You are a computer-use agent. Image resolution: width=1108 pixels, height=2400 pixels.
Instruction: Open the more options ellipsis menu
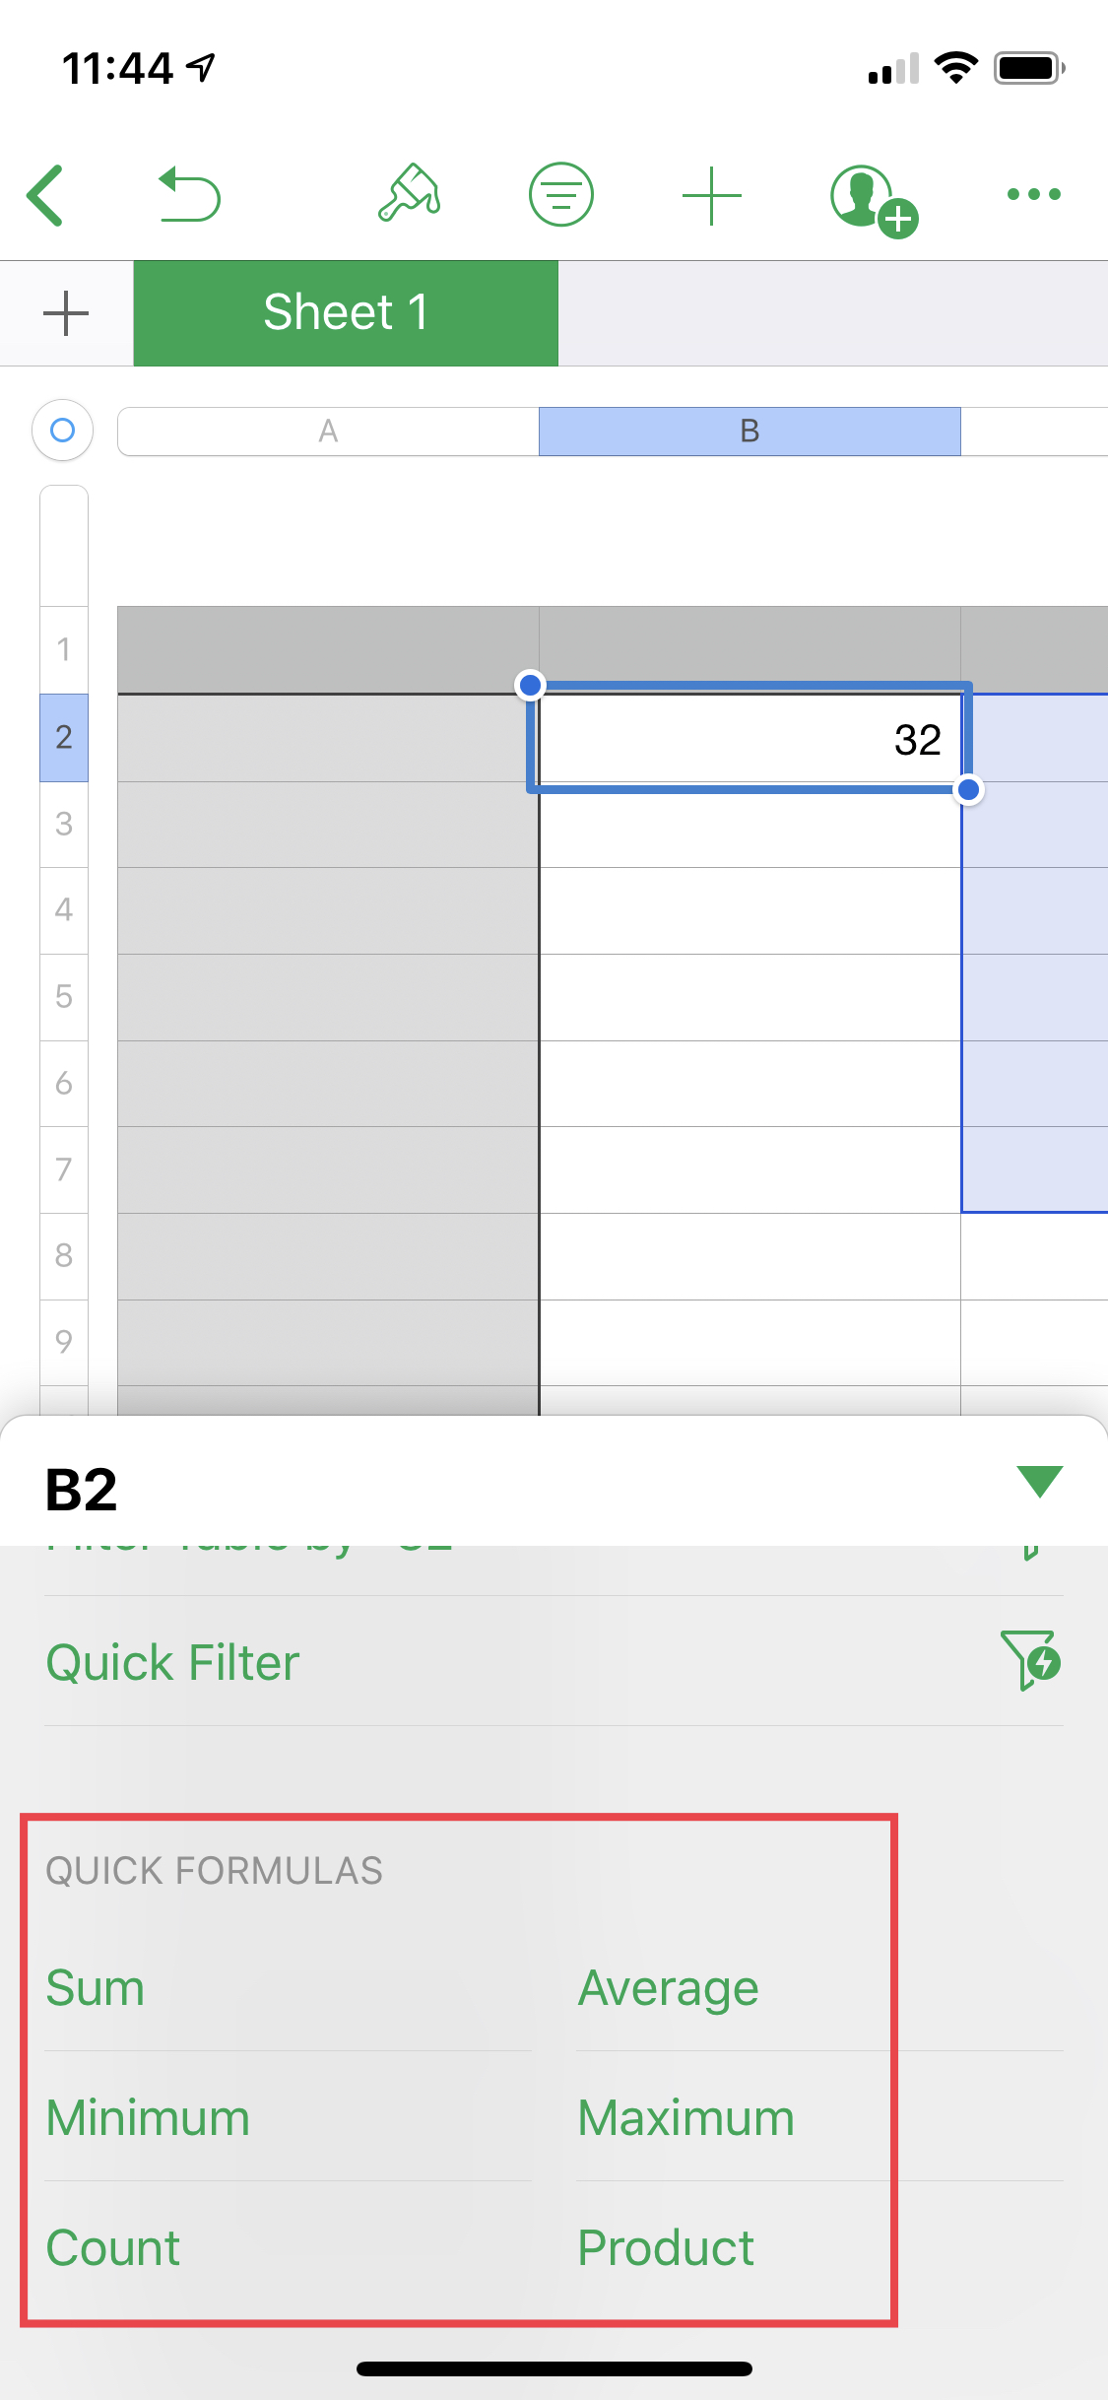1034,194
